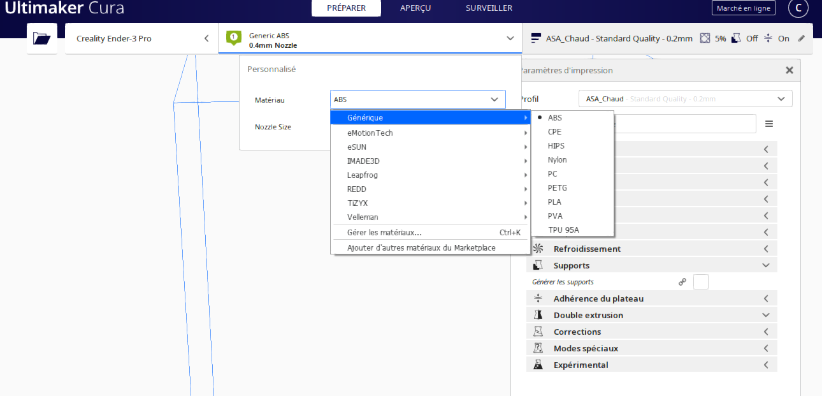The image size is (822, 396).
Task: Select PETG in the material submenu
Action: tap(572, 187)
